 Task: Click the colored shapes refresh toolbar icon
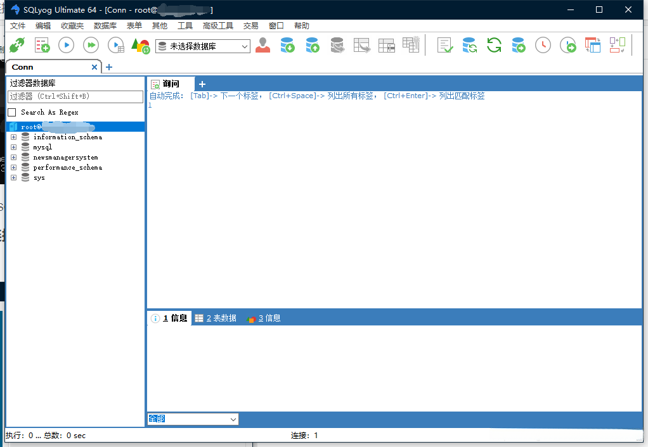(x=141, y=46)
